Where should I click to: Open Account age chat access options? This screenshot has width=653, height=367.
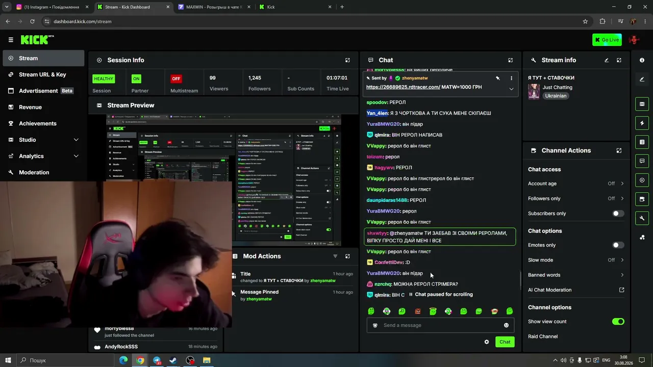(576, 183)
